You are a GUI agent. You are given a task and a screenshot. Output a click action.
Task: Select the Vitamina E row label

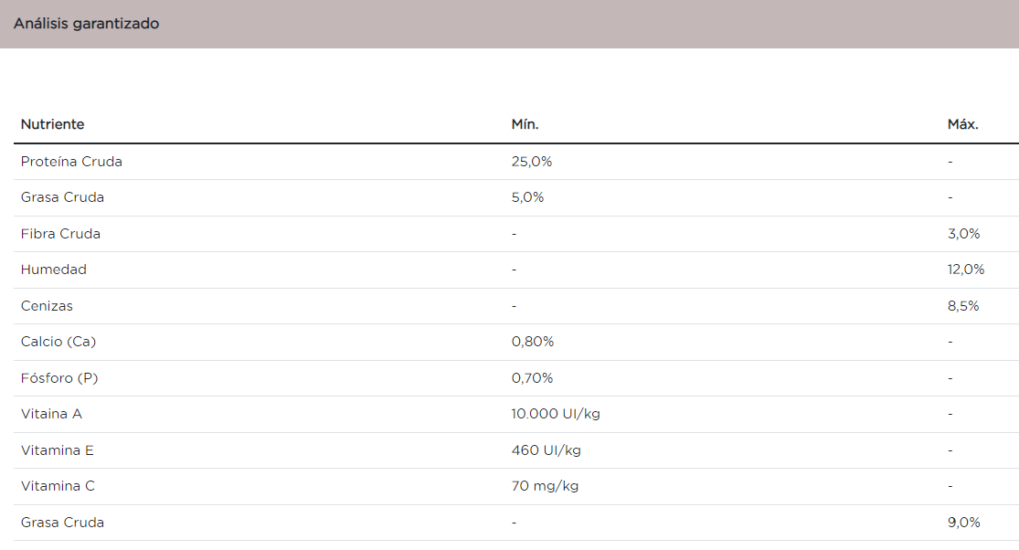(x=58, y=450)
